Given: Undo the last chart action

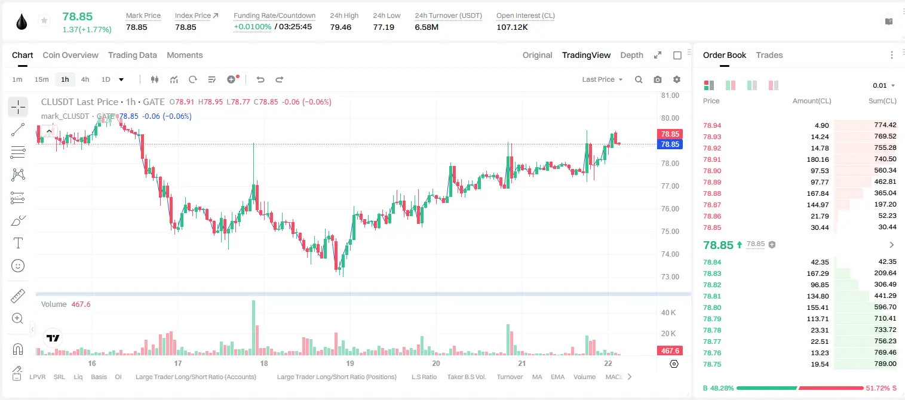Looking at the screenshot, I should coord(260,79).
